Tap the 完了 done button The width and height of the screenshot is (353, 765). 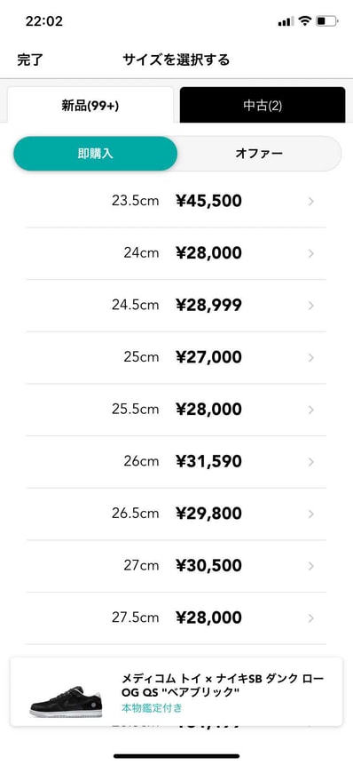[30, 60]
